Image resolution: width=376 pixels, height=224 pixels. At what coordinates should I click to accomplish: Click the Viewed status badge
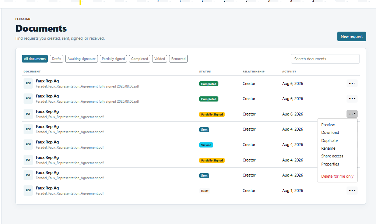206,145
